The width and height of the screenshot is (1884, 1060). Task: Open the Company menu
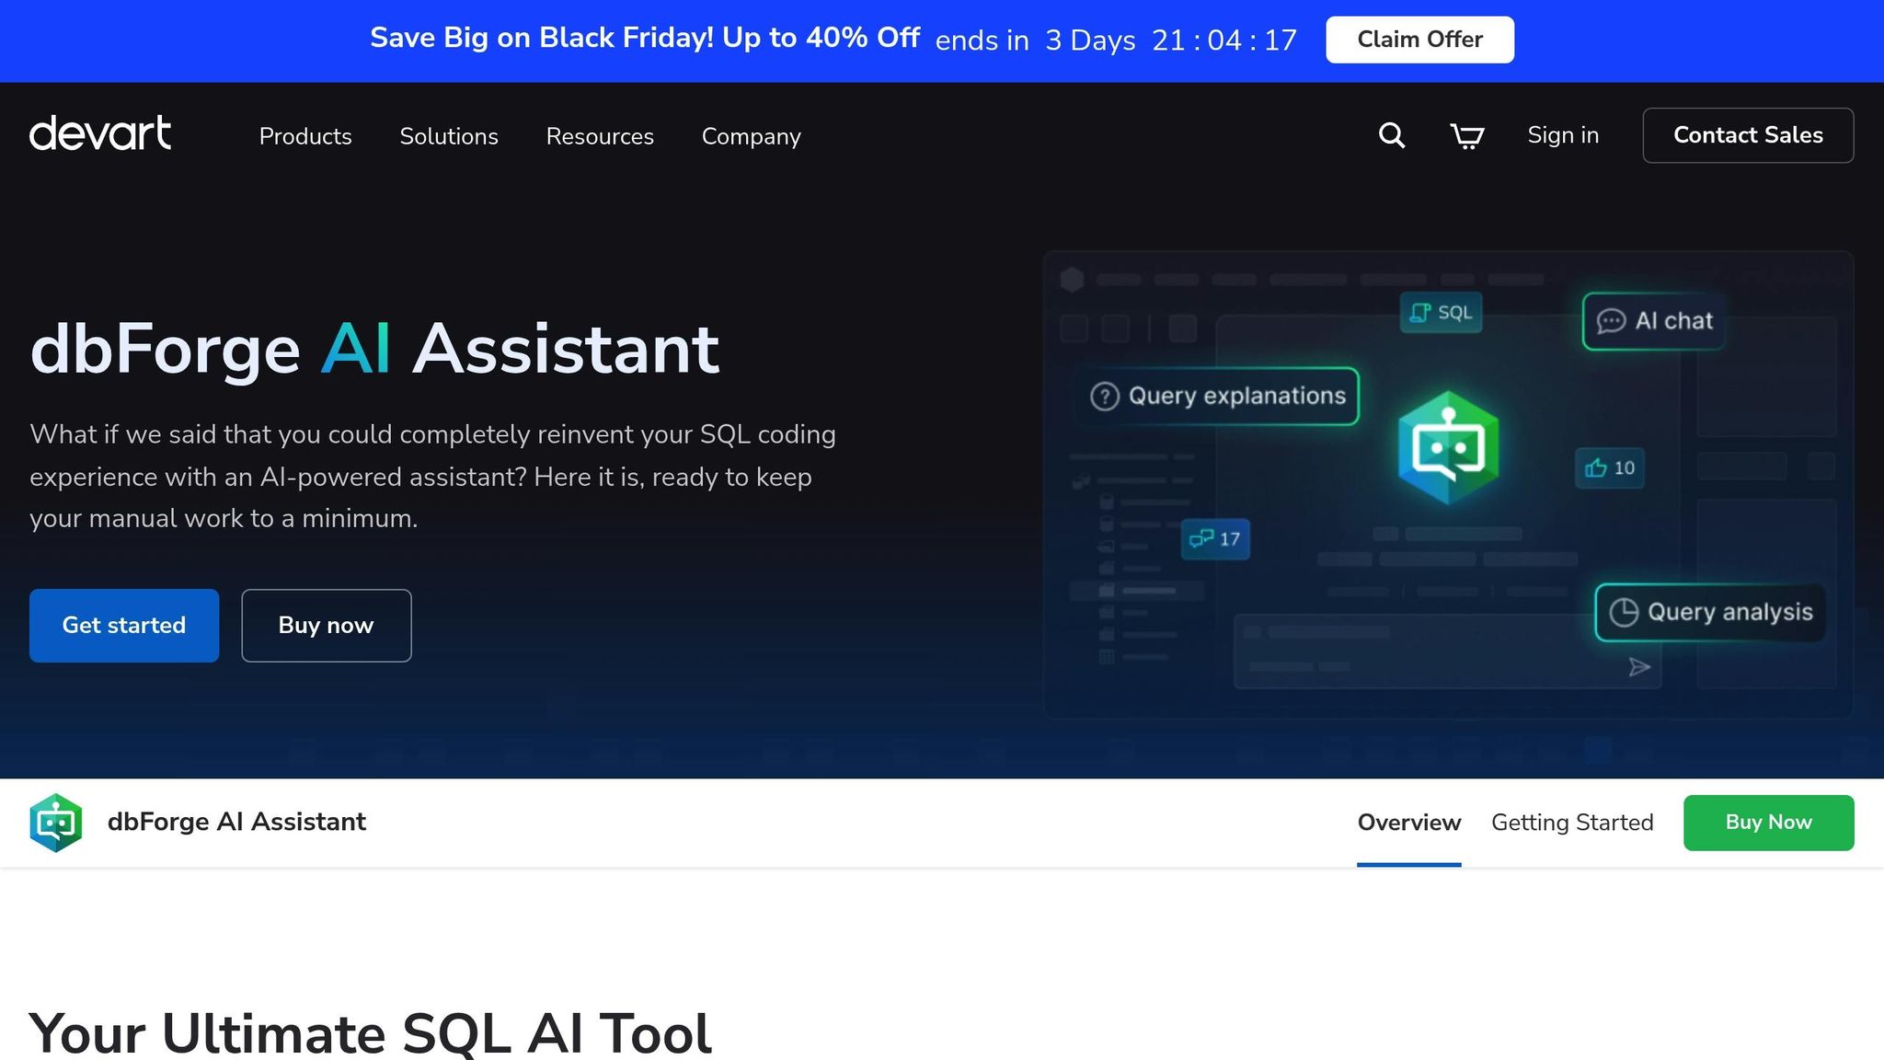point(751,136)
